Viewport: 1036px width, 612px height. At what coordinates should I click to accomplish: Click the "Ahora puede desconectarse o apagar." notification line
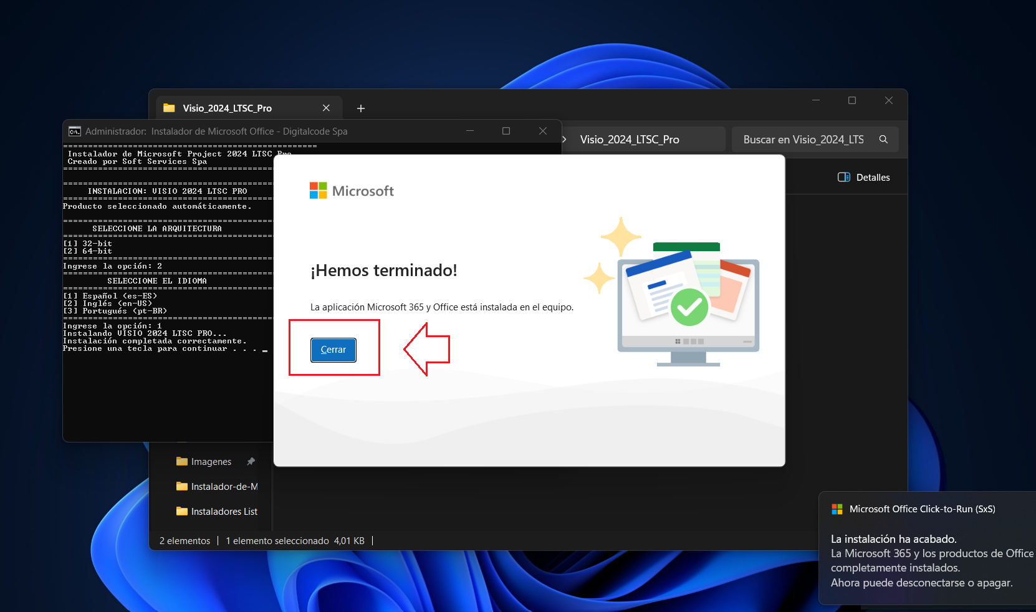pos(922,583)
